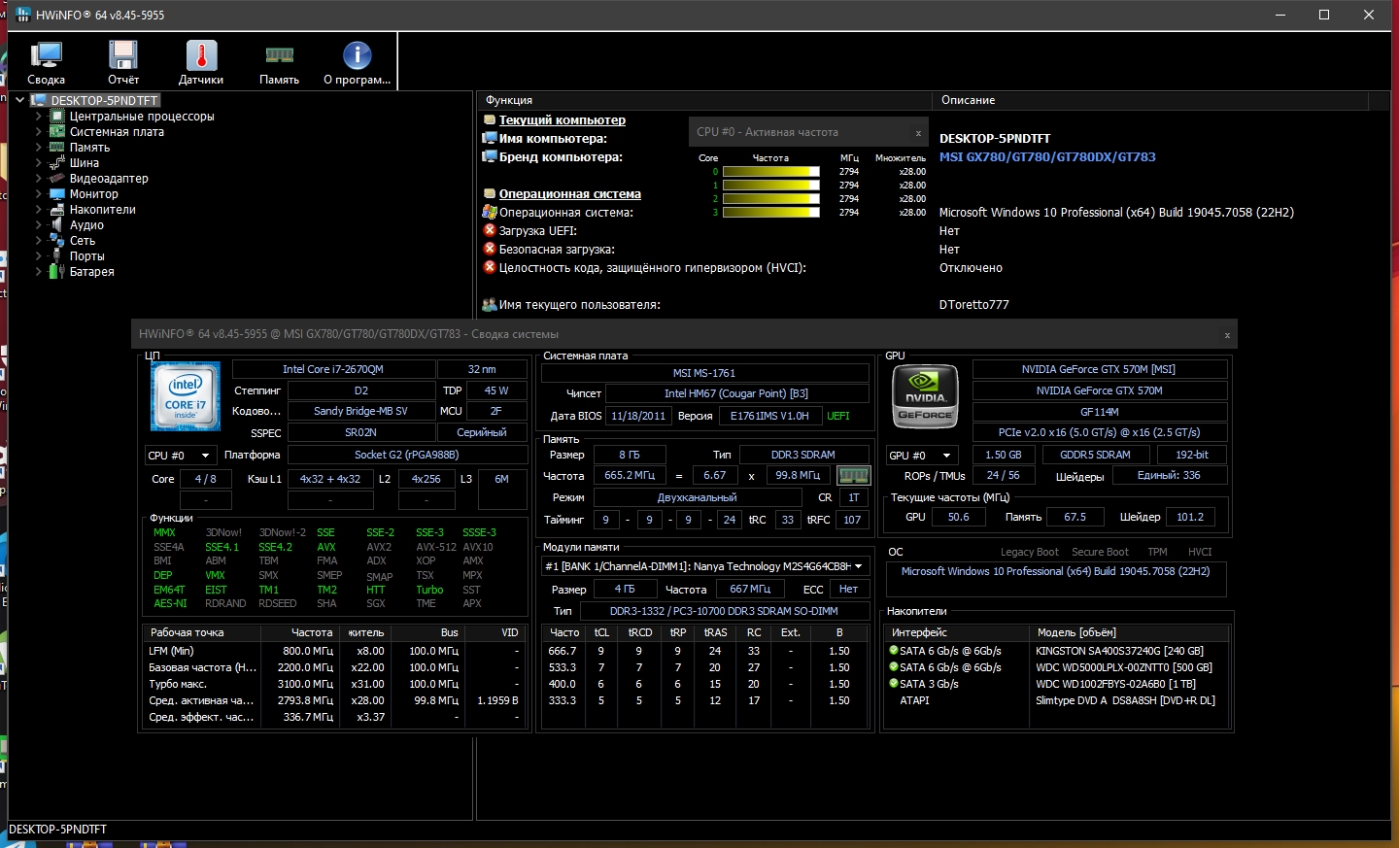Click the green memory chip icon

(853, 476)
